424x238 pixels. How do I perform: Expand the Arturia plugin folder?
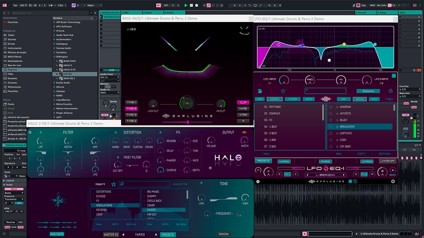coord(54,31)
